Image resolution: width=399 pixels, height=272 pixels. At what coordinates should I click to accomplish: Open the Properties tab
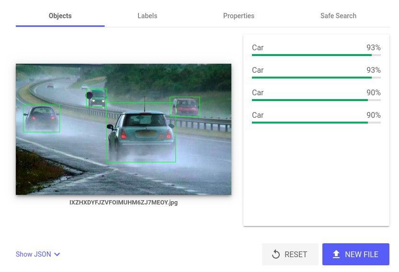[x=239, y=16]
